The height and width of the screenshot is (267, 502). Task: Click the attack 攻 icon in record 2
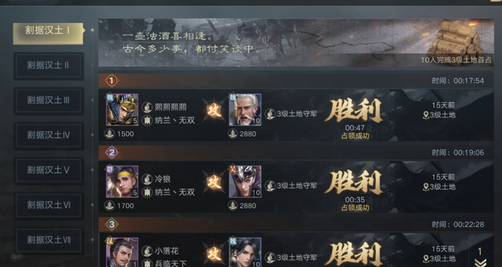(214, 182)
